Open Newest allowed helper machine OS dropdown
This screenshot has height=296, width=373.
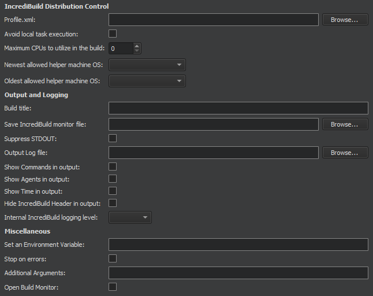(147, 65)
